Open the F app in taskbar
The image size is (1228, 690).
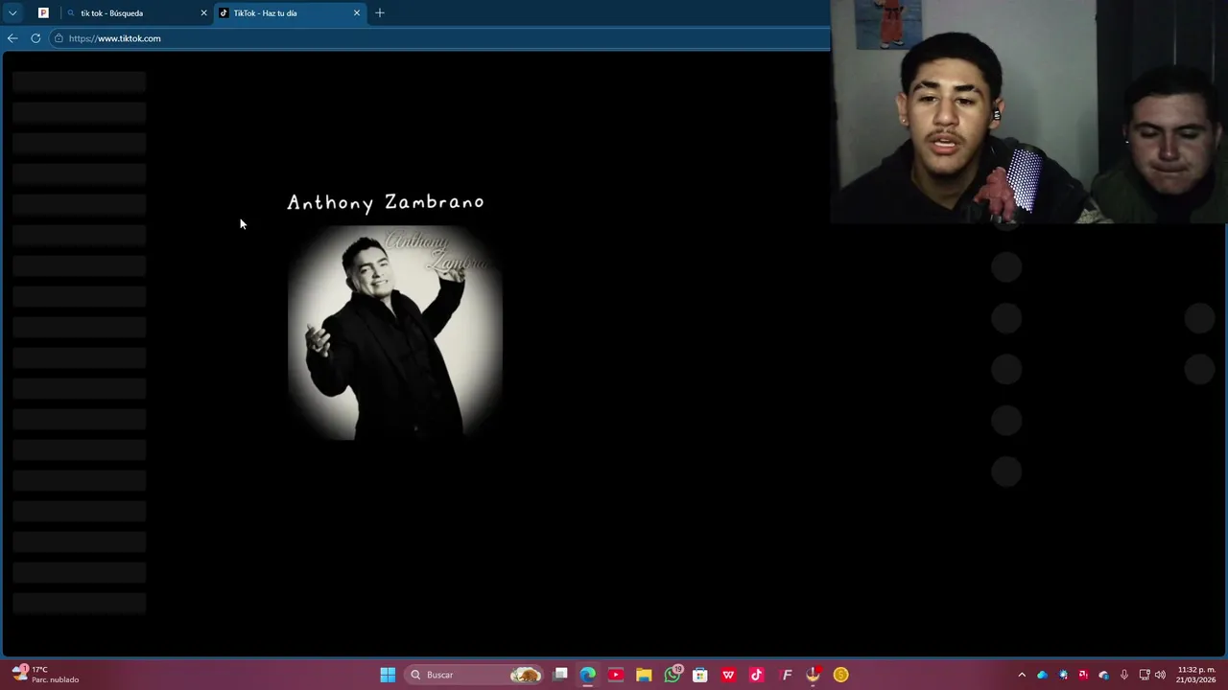pos(787,675)
